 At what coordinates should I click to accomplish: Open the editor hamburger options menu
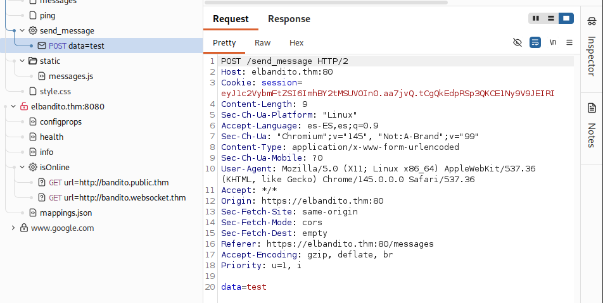569,42
